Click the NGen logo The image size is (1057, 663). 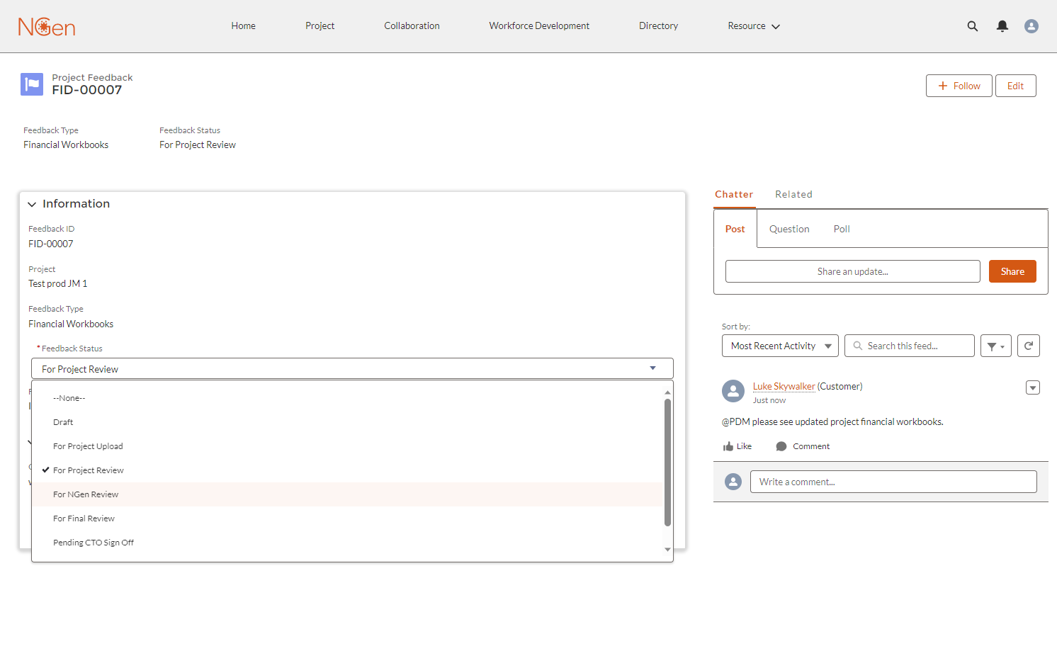(47, 26)
